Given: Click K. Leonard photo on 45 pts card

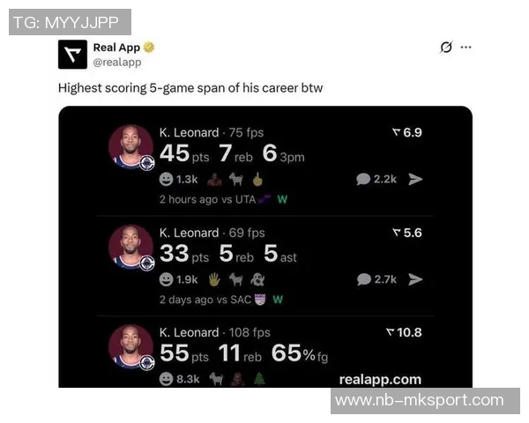Looking at the screenshot, I should pyautogui.click(x=130, y=147).
